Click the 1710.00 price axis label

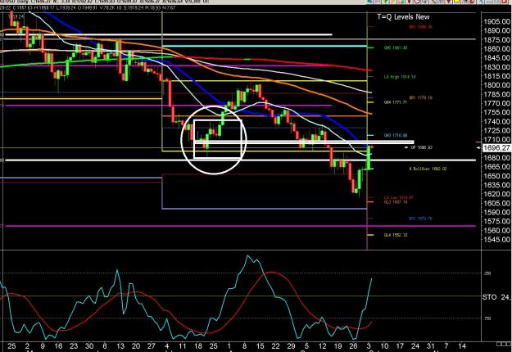tap(496, 140)
